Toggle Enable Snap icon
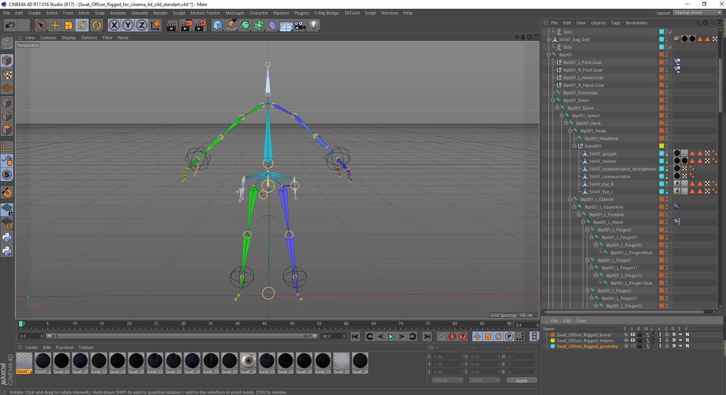This screenshot has height=395, width=726. click(7, 192)
